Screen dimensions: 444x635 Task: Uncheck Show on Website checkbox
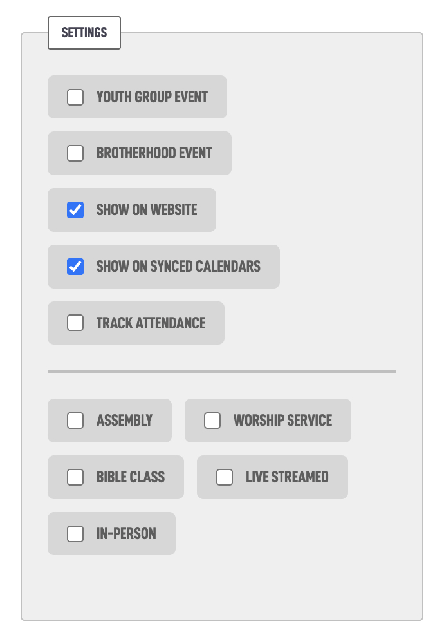75,210
